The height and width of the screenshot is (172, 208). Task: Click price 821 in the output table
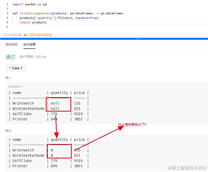point(77,155)
